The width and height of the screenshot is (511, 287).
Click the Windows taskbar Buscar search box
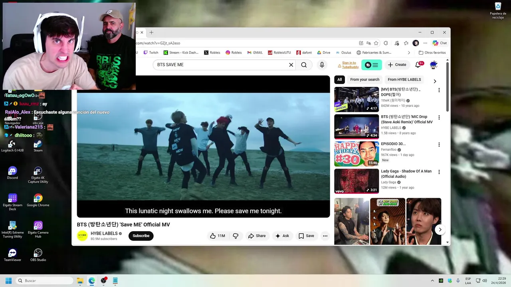coord(44,281)
